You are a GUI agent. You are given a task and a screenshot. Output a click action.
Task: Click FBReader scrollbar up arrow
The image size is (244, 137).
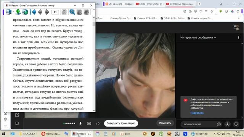coord(94,18)
